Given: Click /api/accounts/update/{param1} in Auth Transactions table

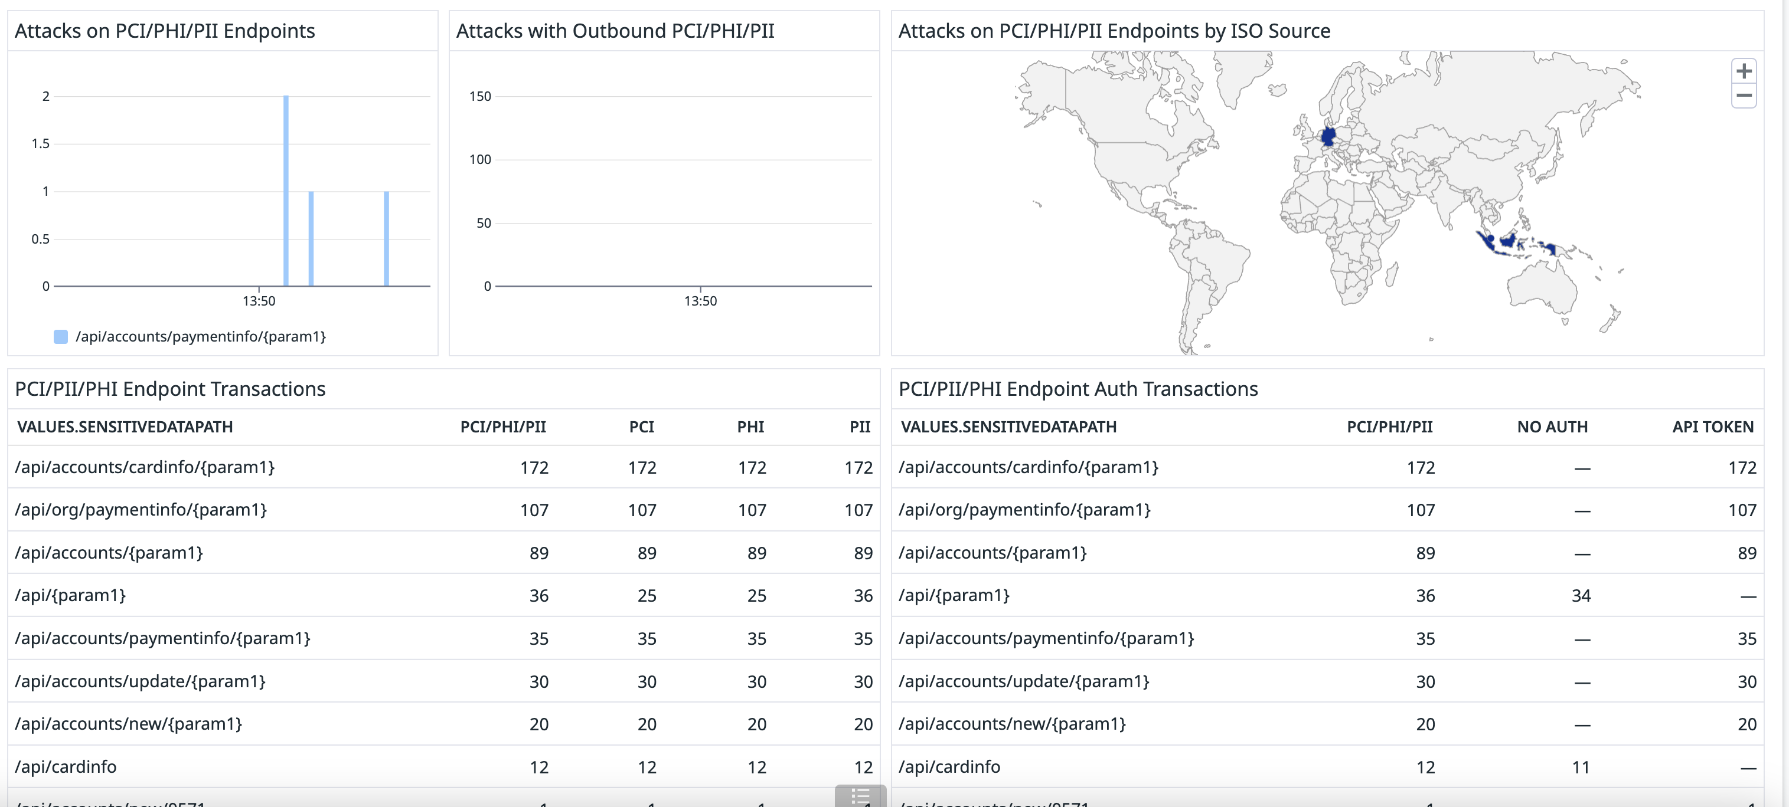Looking at the screenshot, I should pyautogui.click(x=1024, y=681).
